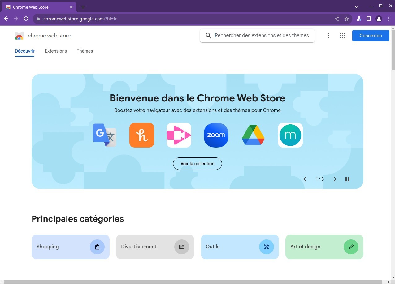Open the Zoom extension icon

click(x=216, y=135)
